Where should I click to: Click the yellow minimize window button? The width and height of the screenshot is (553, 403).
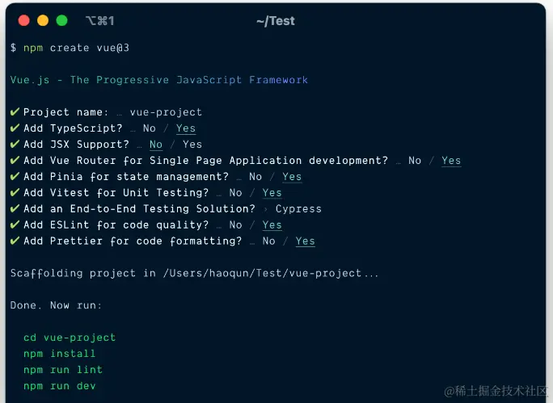point(43,20)
